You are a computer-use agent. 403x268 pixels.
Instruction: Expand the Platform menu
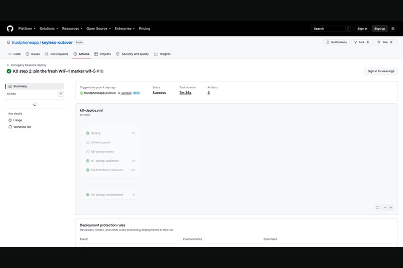[26, 28]
